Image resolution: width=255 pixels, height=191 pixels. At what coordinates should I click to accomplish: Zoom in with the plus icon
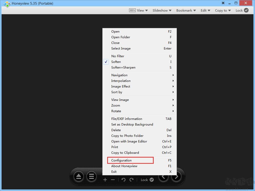pyautogui.click(x=105, y=180)
